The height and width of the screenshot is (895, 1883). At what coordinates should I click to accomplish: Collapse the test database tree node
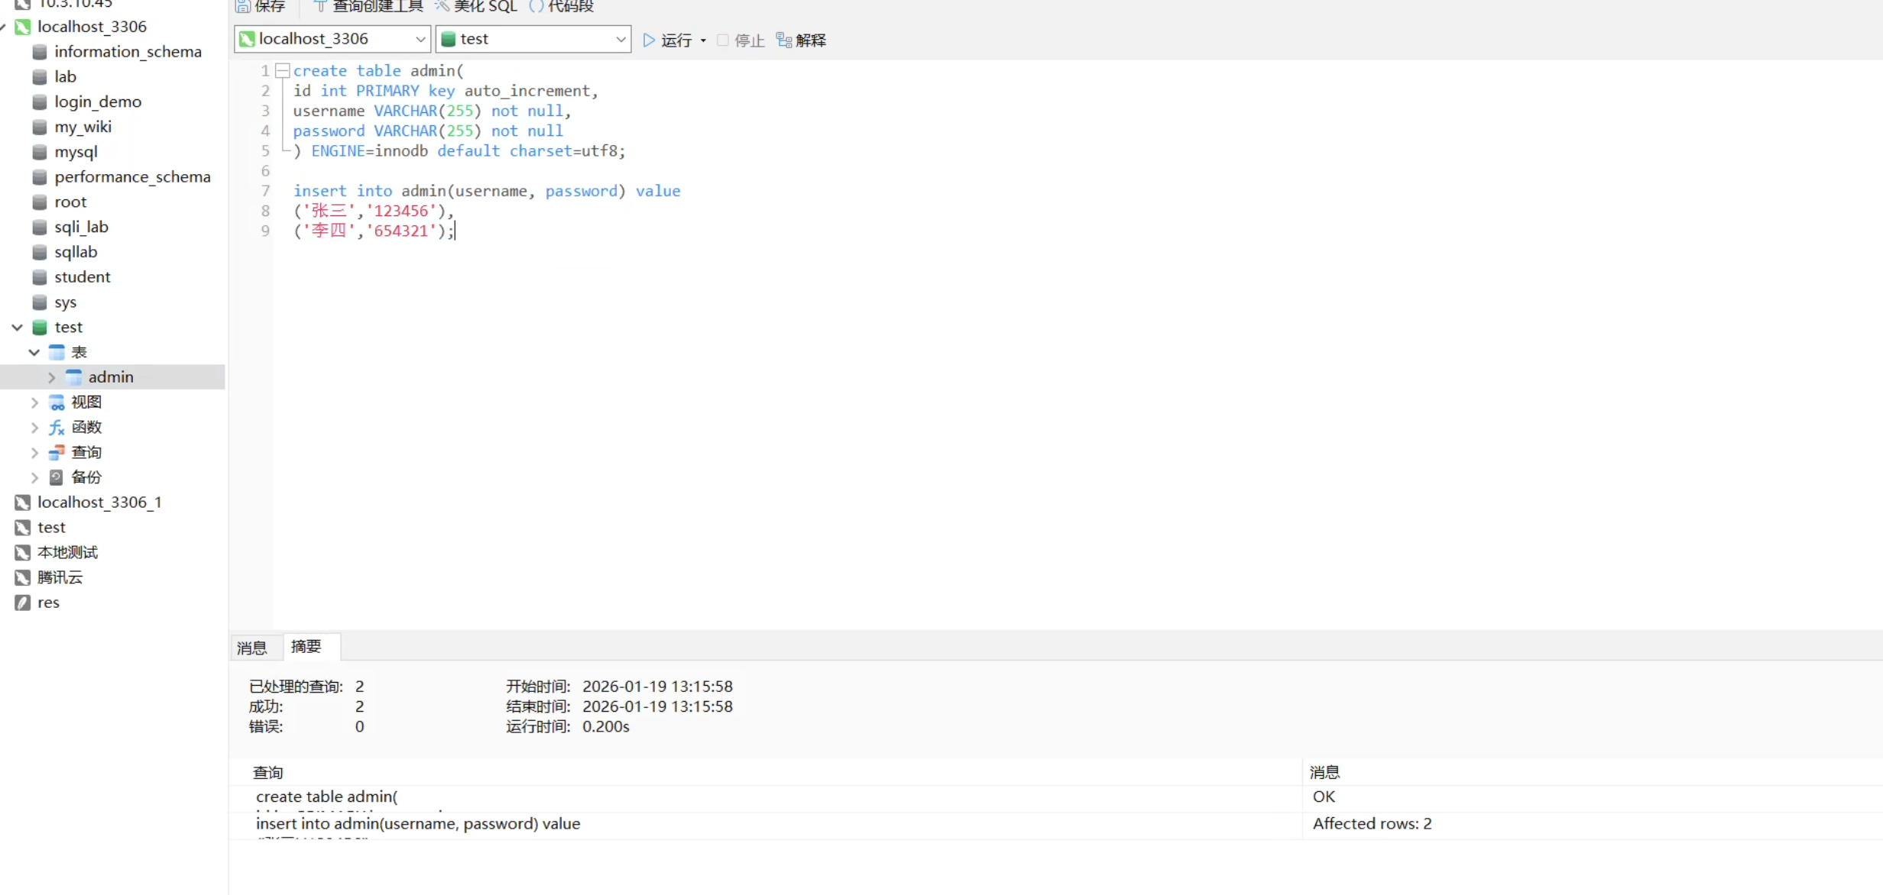tap(17, 328)
